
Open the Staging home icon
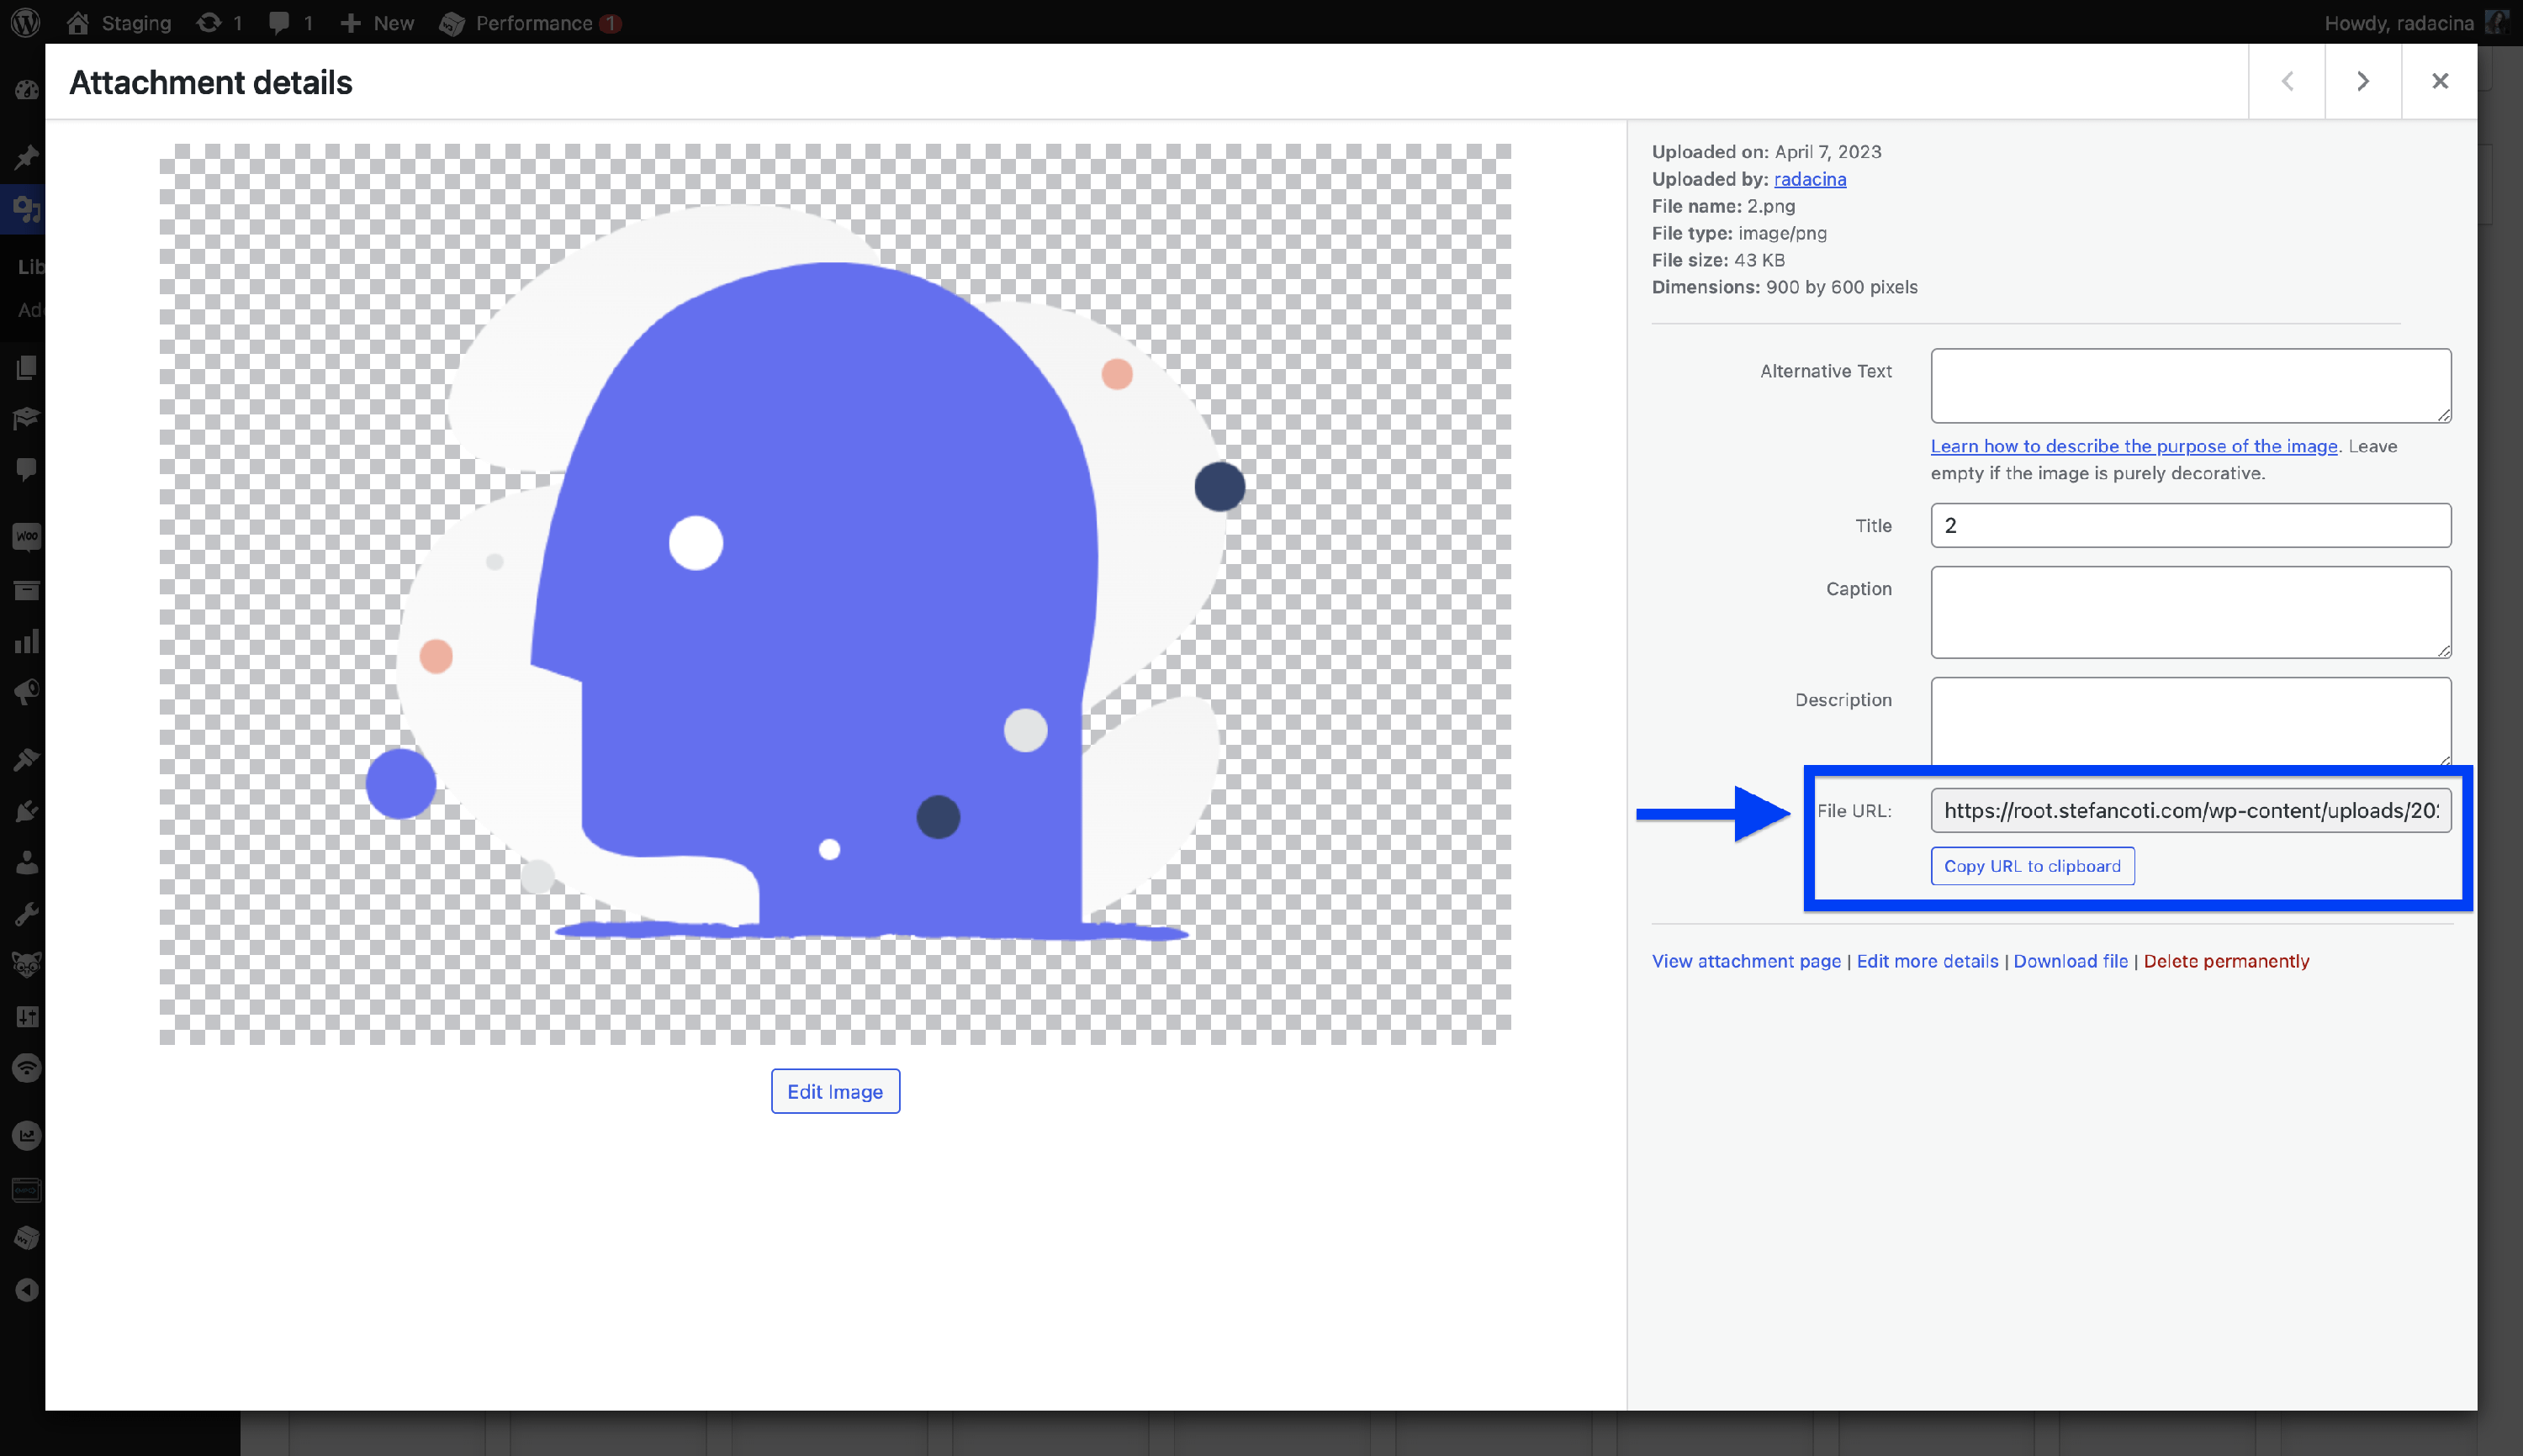point(78,22)
